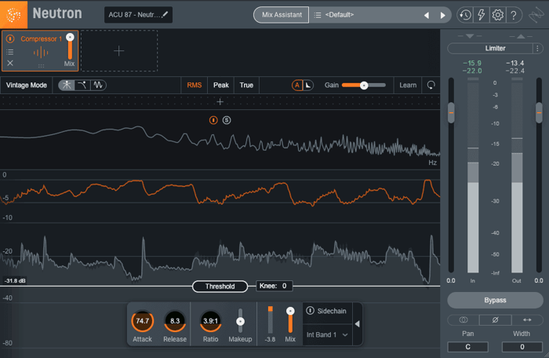Image resolution: width=549 pixels, height=358 pixels.
Task: Click the input gain fader
Action: [451, 112]
